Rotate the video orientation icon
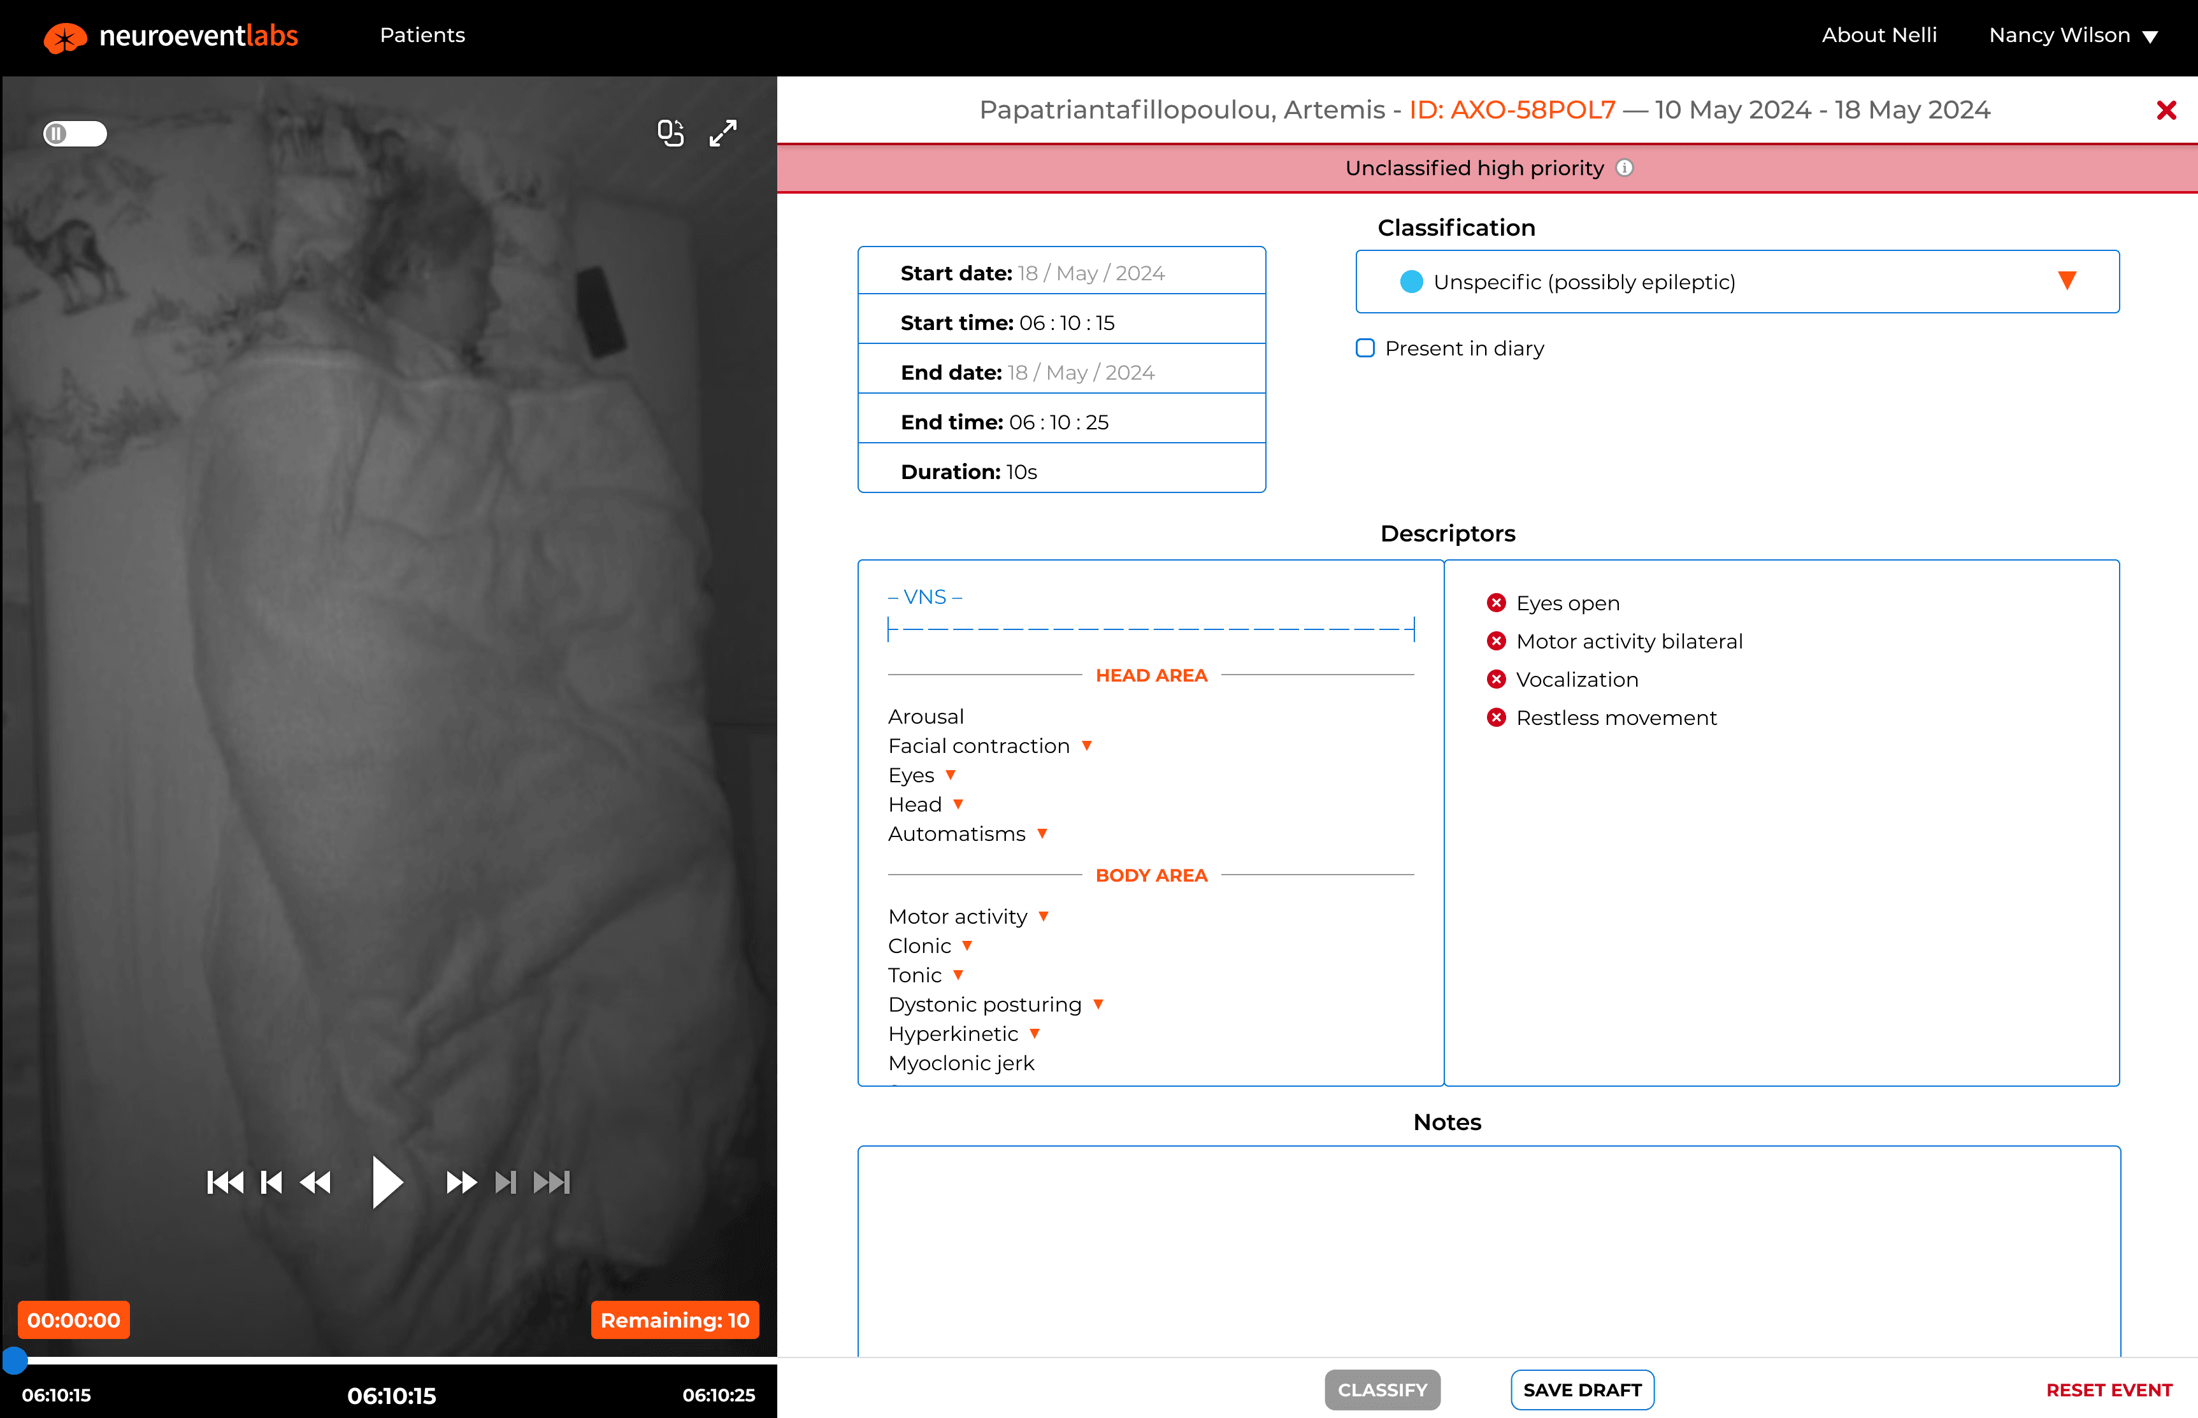Image resolution: width=2198 pixels, height=1418 pixels. pos(670,134)
